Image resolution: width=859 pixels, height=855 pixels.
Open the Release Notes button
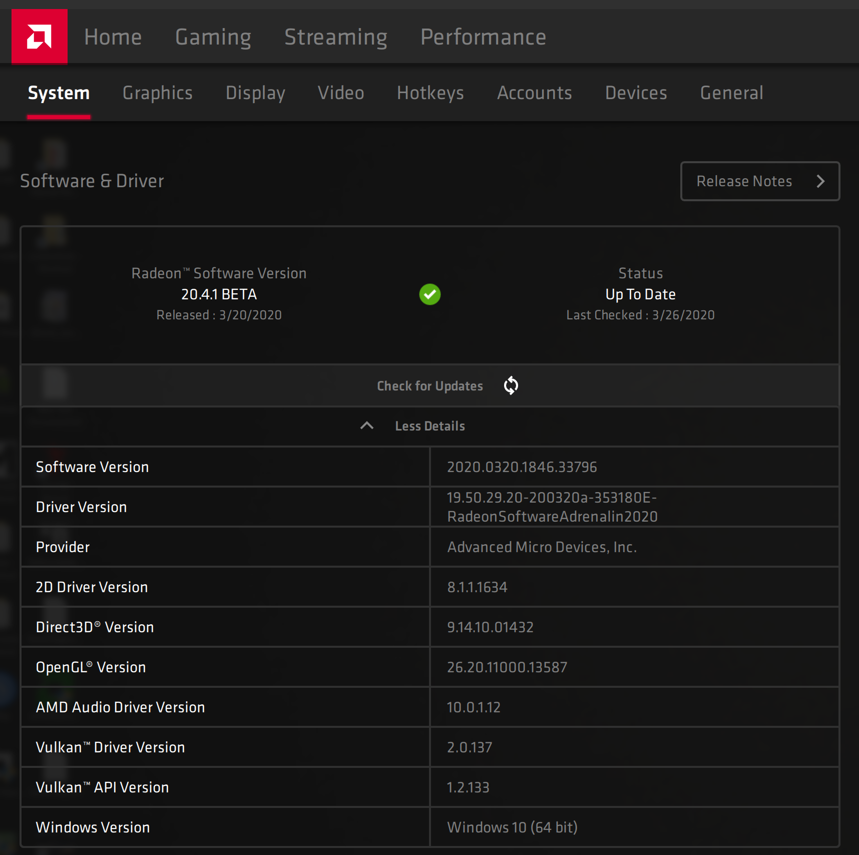click(760, 181)
